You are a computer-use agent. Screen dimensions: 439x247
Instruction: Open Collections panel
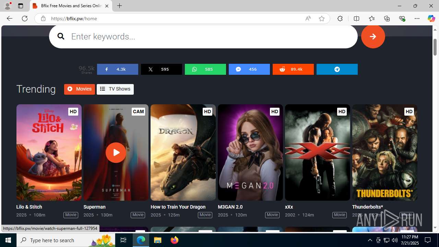coord(387,19)
